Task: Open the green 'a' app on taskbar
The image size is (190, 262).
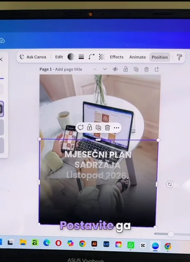Action: pyautogui.click(x=35, y=243)
